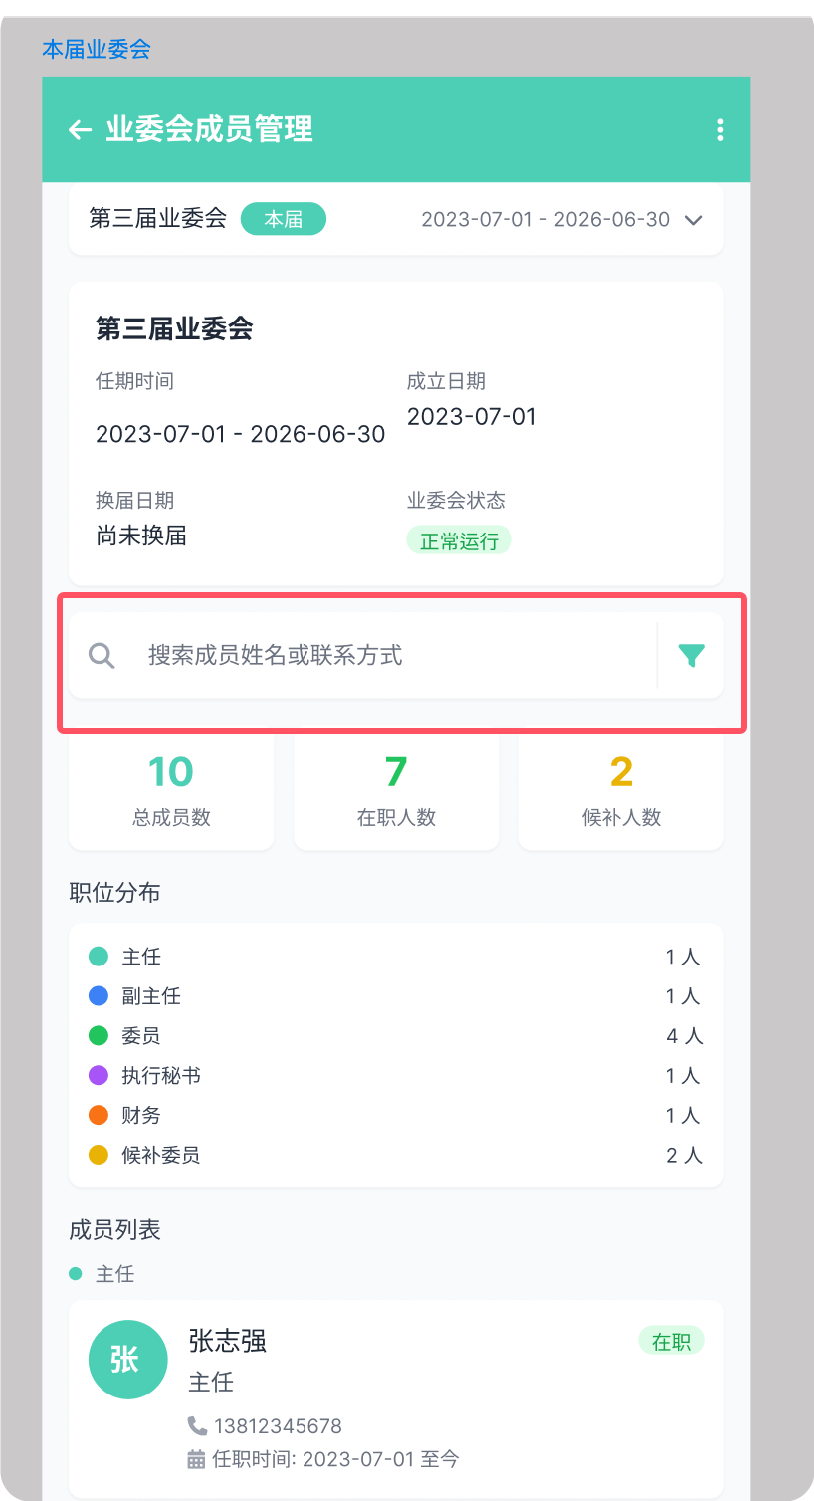Expand the committee term dropdown chevron

694,220
